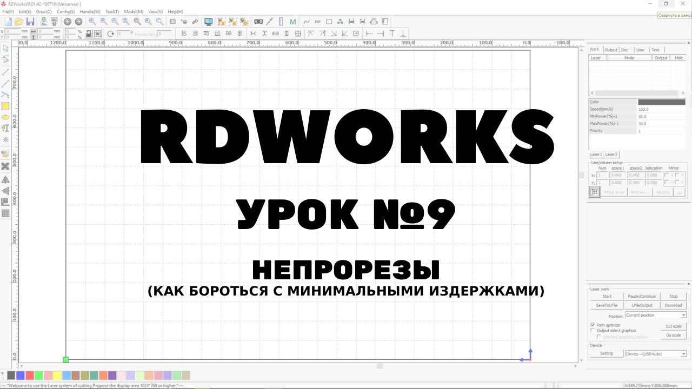Open the Help(H) menu
The image size is (692, 389).
(175, 11)
